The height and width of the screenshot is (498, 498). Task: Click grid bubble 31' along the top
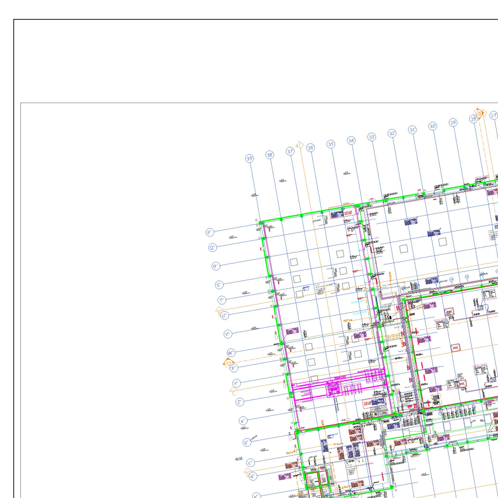click(x=412, y=130)
